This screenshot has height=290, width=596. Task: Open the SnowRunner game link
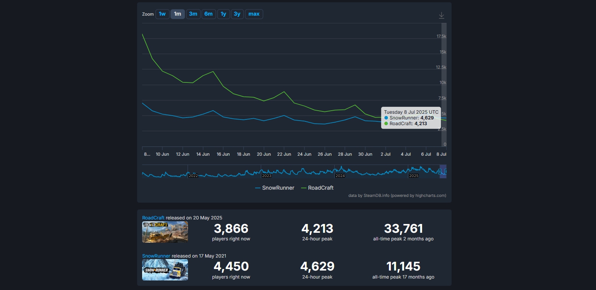click(156, 256)
